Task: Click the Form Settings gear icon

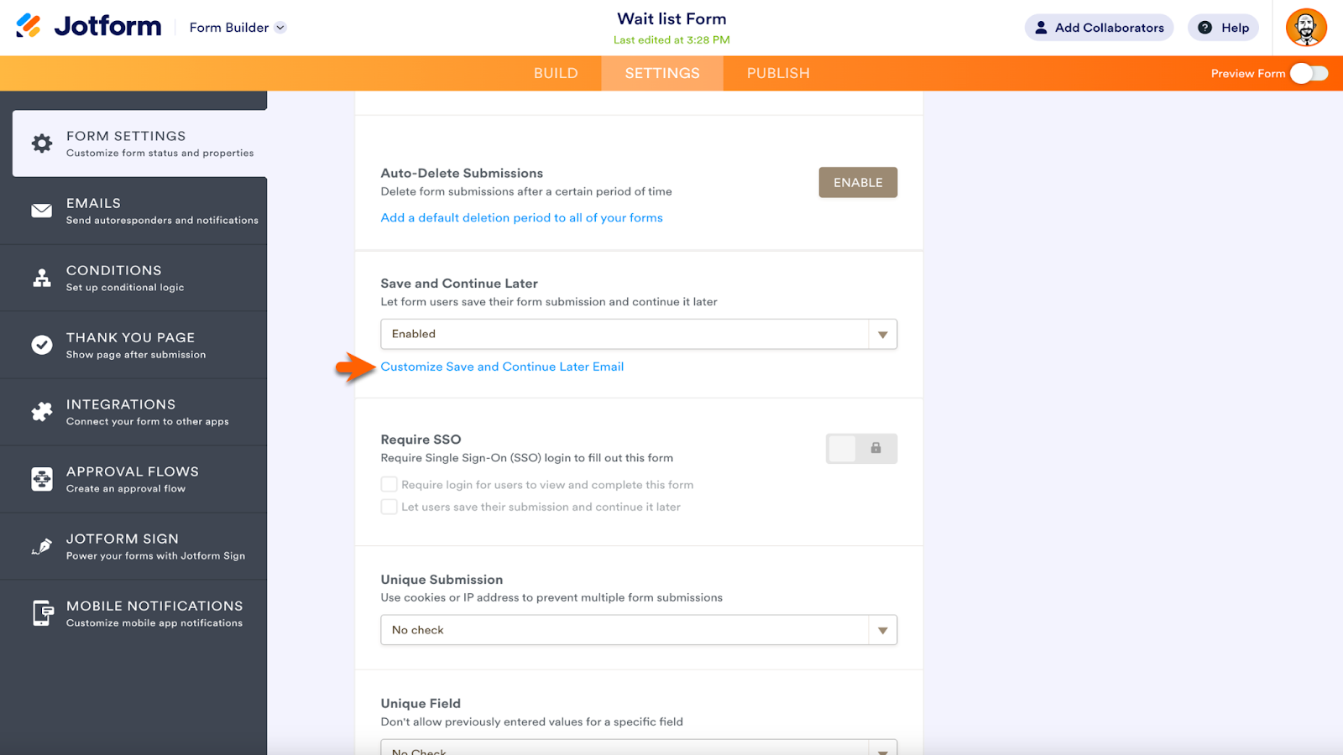Action: (42, 143)
